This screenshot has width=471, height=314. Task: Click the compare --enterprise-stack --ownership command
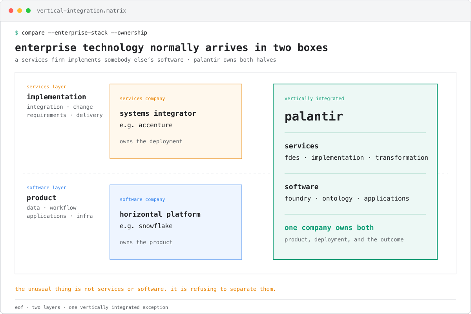tap(84, 33)
